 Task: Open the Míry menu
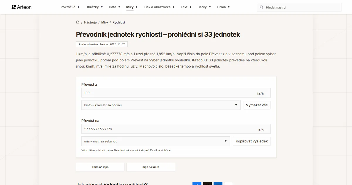[132, 7]
